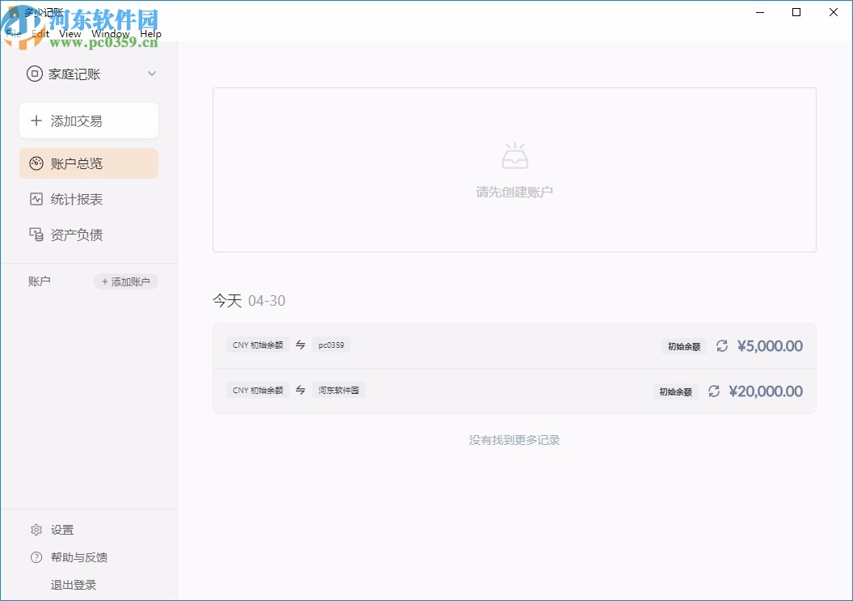Click the 添加账户 button

[125, 281]
